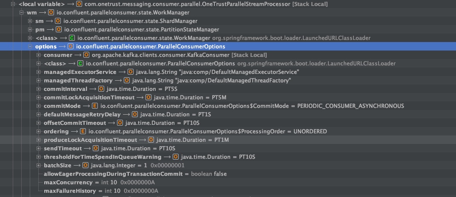Select the allowEagerProcessingDuringTransactionCommit row
456x197 pixels.
[x=228, y=174]
